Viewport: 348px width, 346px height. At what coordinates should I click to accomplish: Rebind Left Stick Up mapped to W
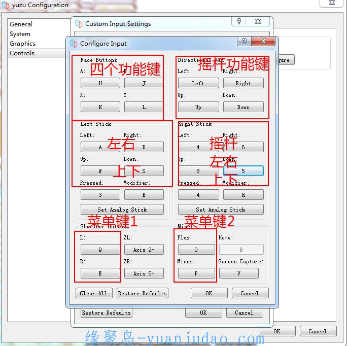click(x=100, y=171)
